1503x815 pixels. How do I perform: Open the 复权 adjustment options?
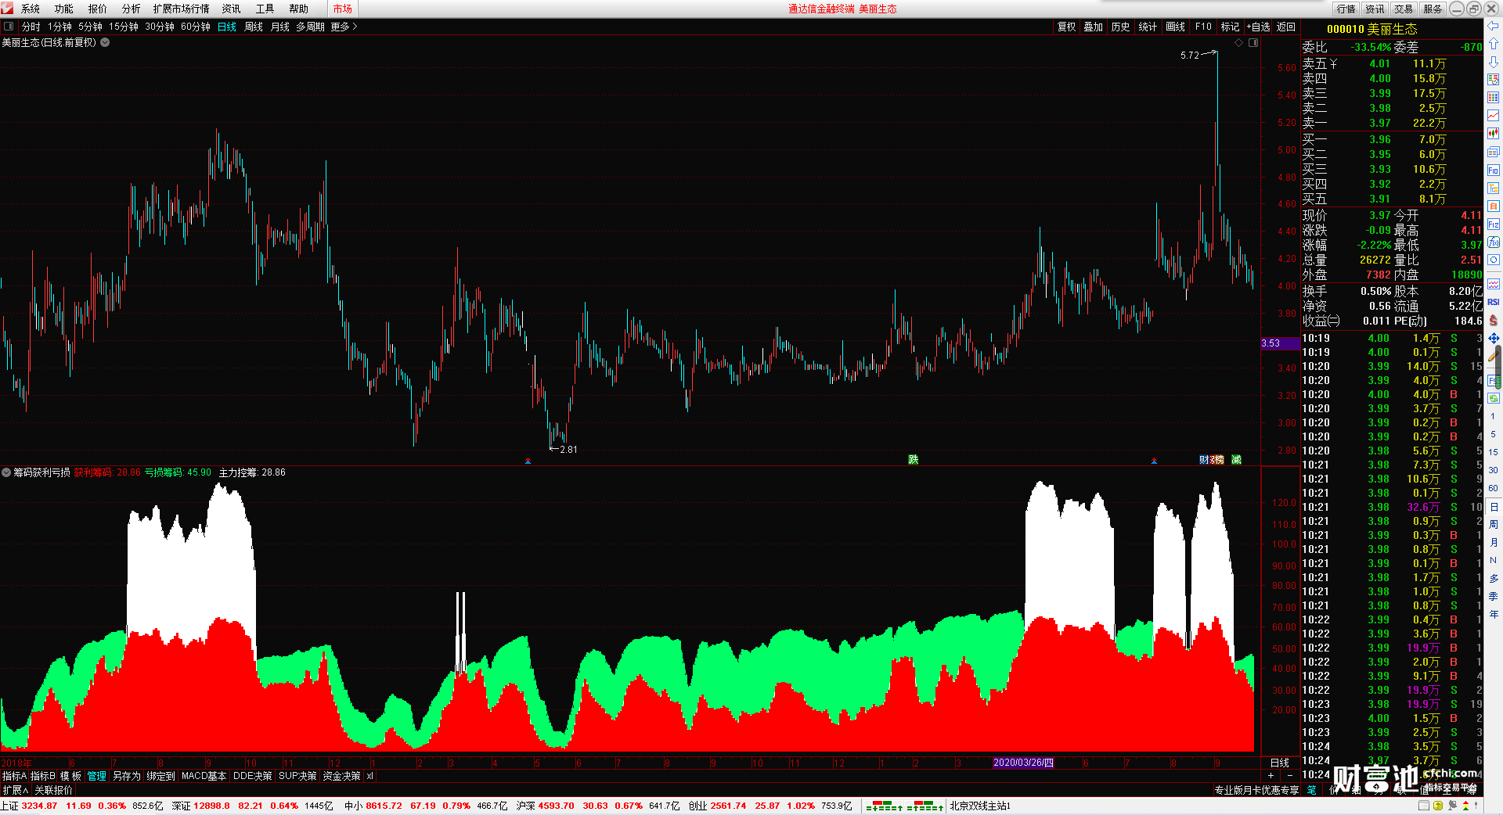1066,27
